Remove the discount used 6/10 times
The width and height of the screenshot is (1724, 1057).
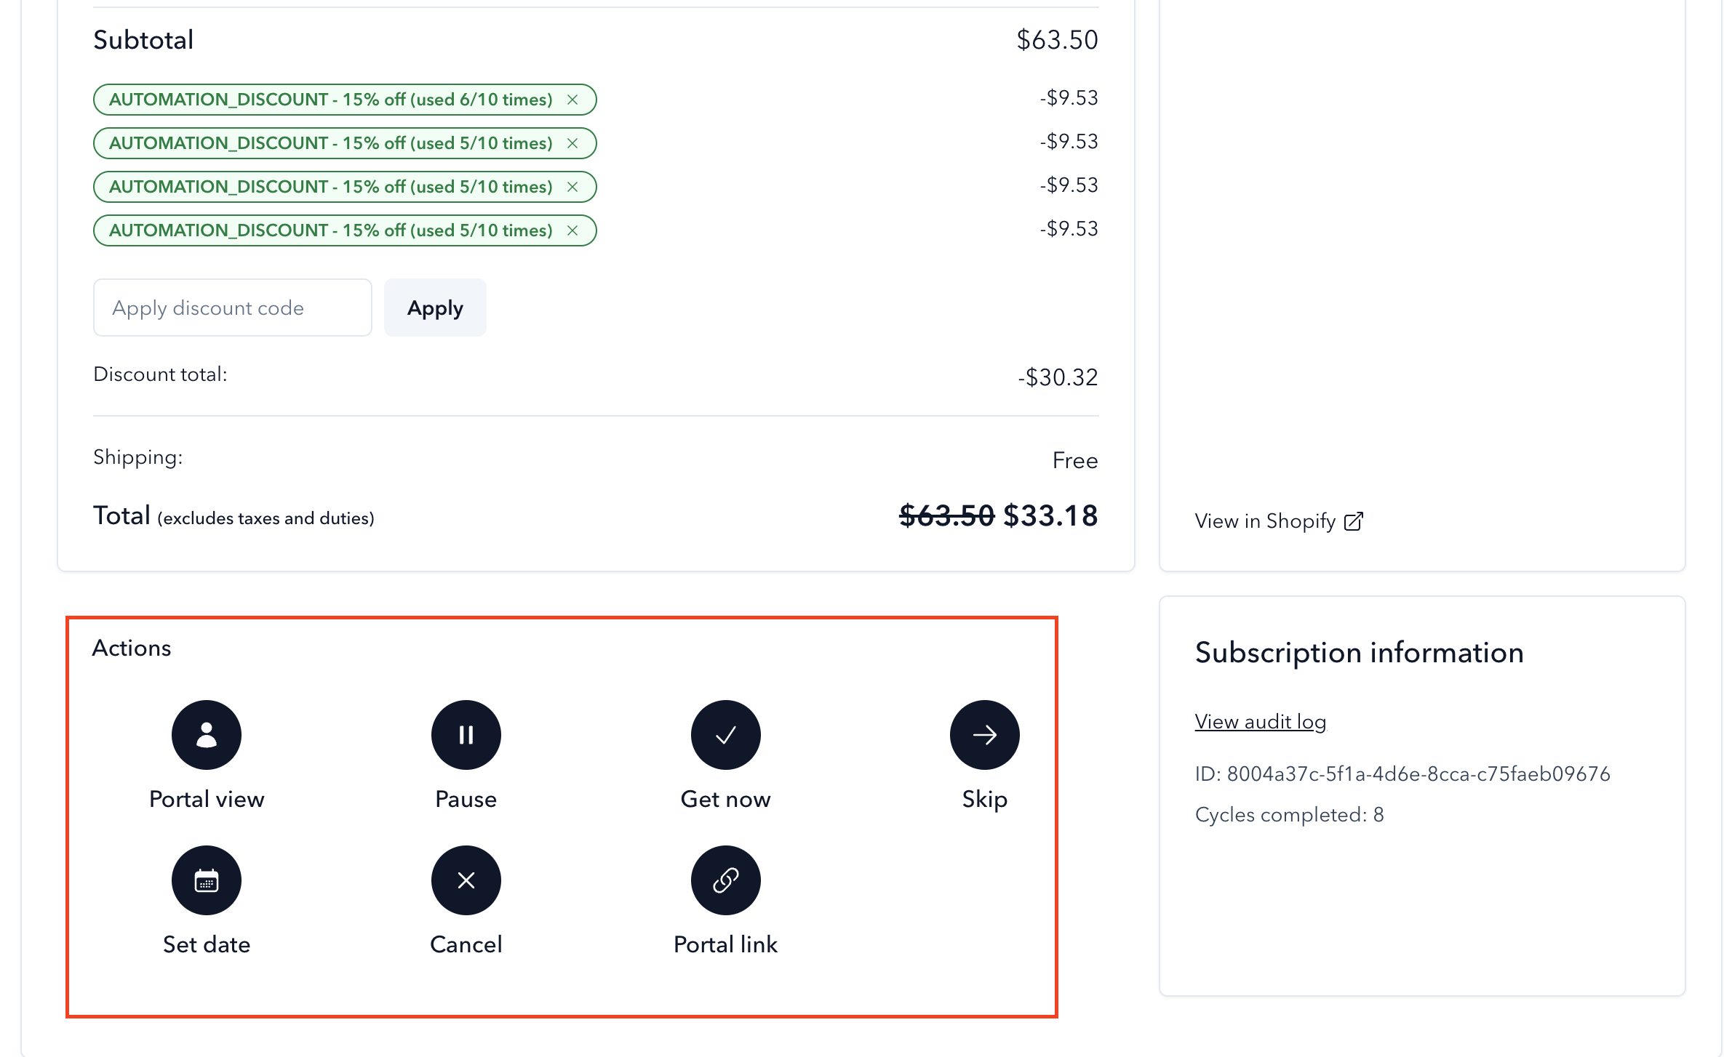[572, 100]
